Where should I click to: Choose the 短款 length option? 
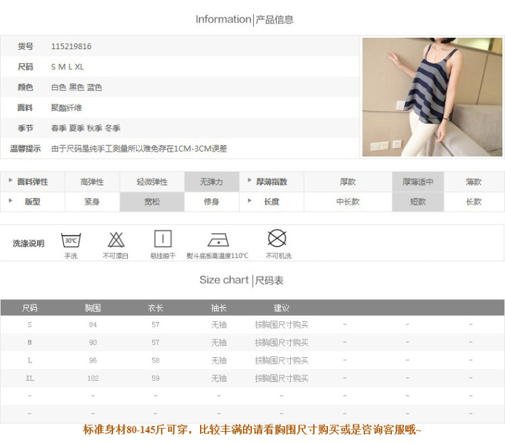tap(418, 201)
